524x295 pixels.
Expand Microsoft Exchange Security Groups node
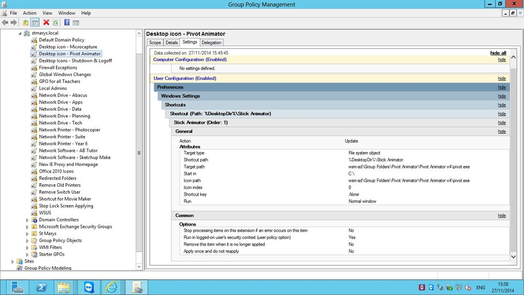[x=27, y=227]
